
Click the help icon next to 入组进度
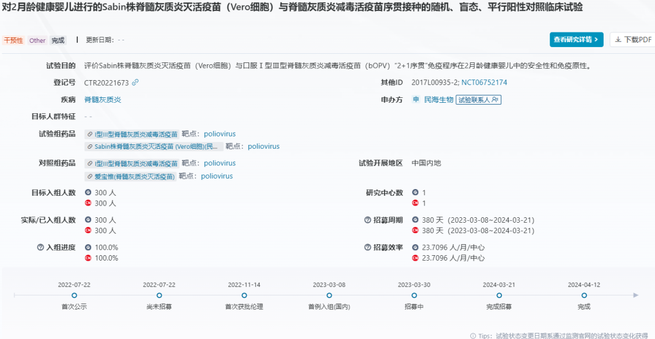click(40, 247)
